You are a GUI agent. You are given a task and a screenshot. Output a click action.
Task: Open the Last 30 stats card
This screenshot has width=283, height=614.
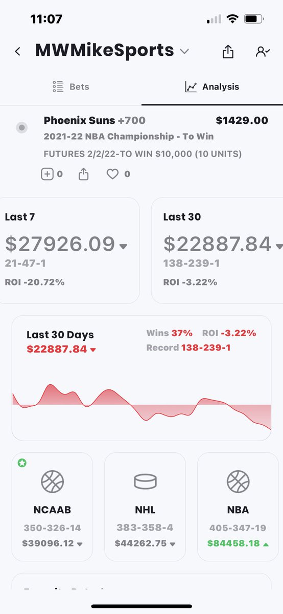217,250
